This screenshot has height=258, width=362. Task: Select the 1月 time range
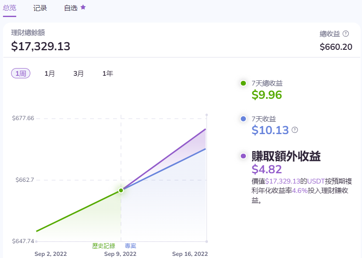tap(50, 73)
